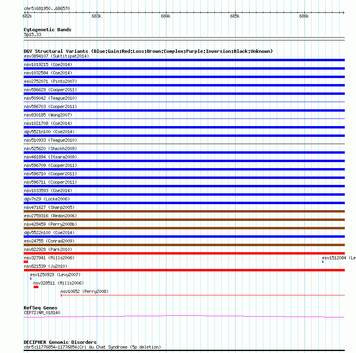
Task: Click the esv3894107 (Suktitipat2014) variant label
Action: 56,56
